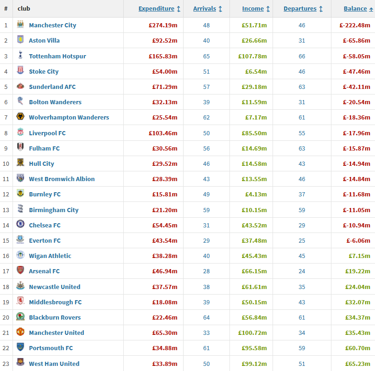Click the Manchester City club crest
Image resolution: width=375 pixels, height=371 pixels.
point(20,24)
